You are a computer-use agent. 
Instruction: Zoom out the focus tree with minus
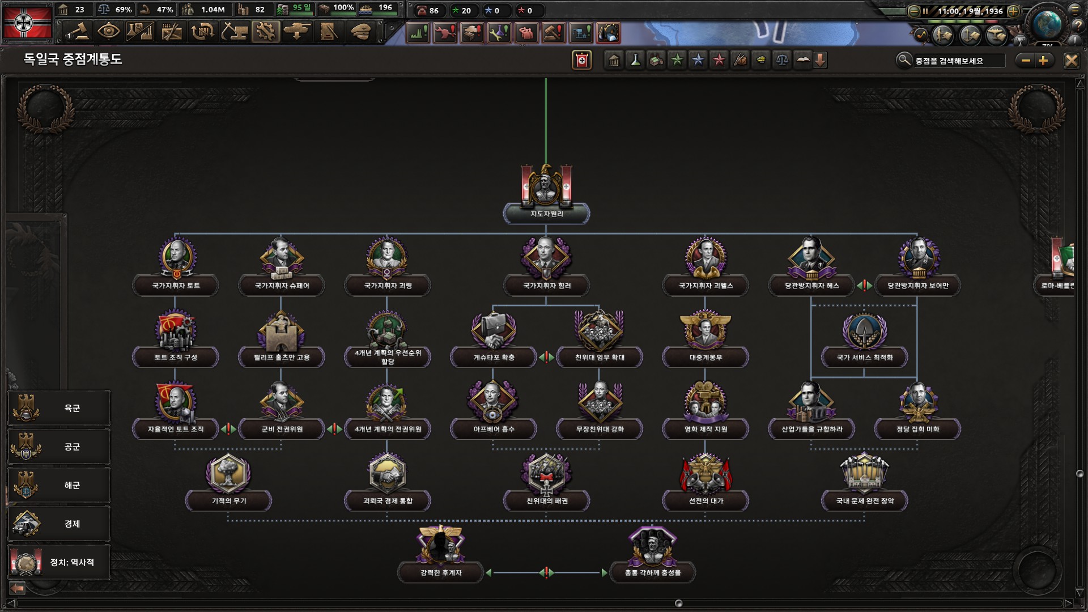[1026, 60]
